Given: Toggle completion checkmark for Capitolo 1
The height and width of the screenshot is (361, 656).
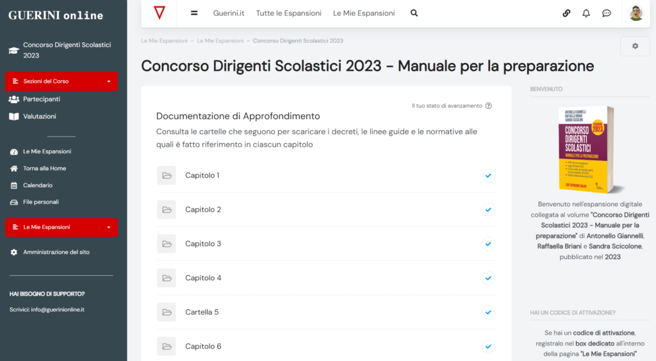Looking at the screenshot, I should (x=488, y=175).
